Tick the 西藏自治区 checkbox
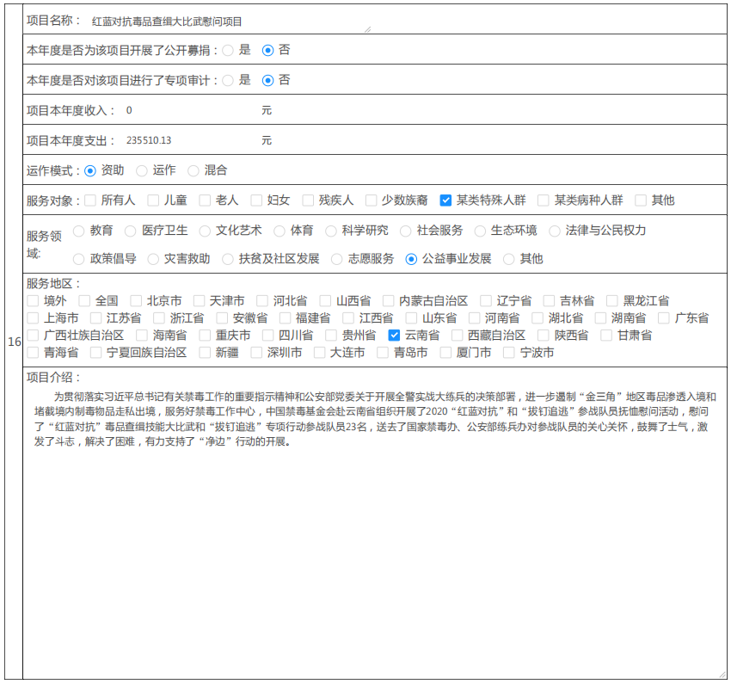This screenshot has width=731, height=684. coord(457,336)
